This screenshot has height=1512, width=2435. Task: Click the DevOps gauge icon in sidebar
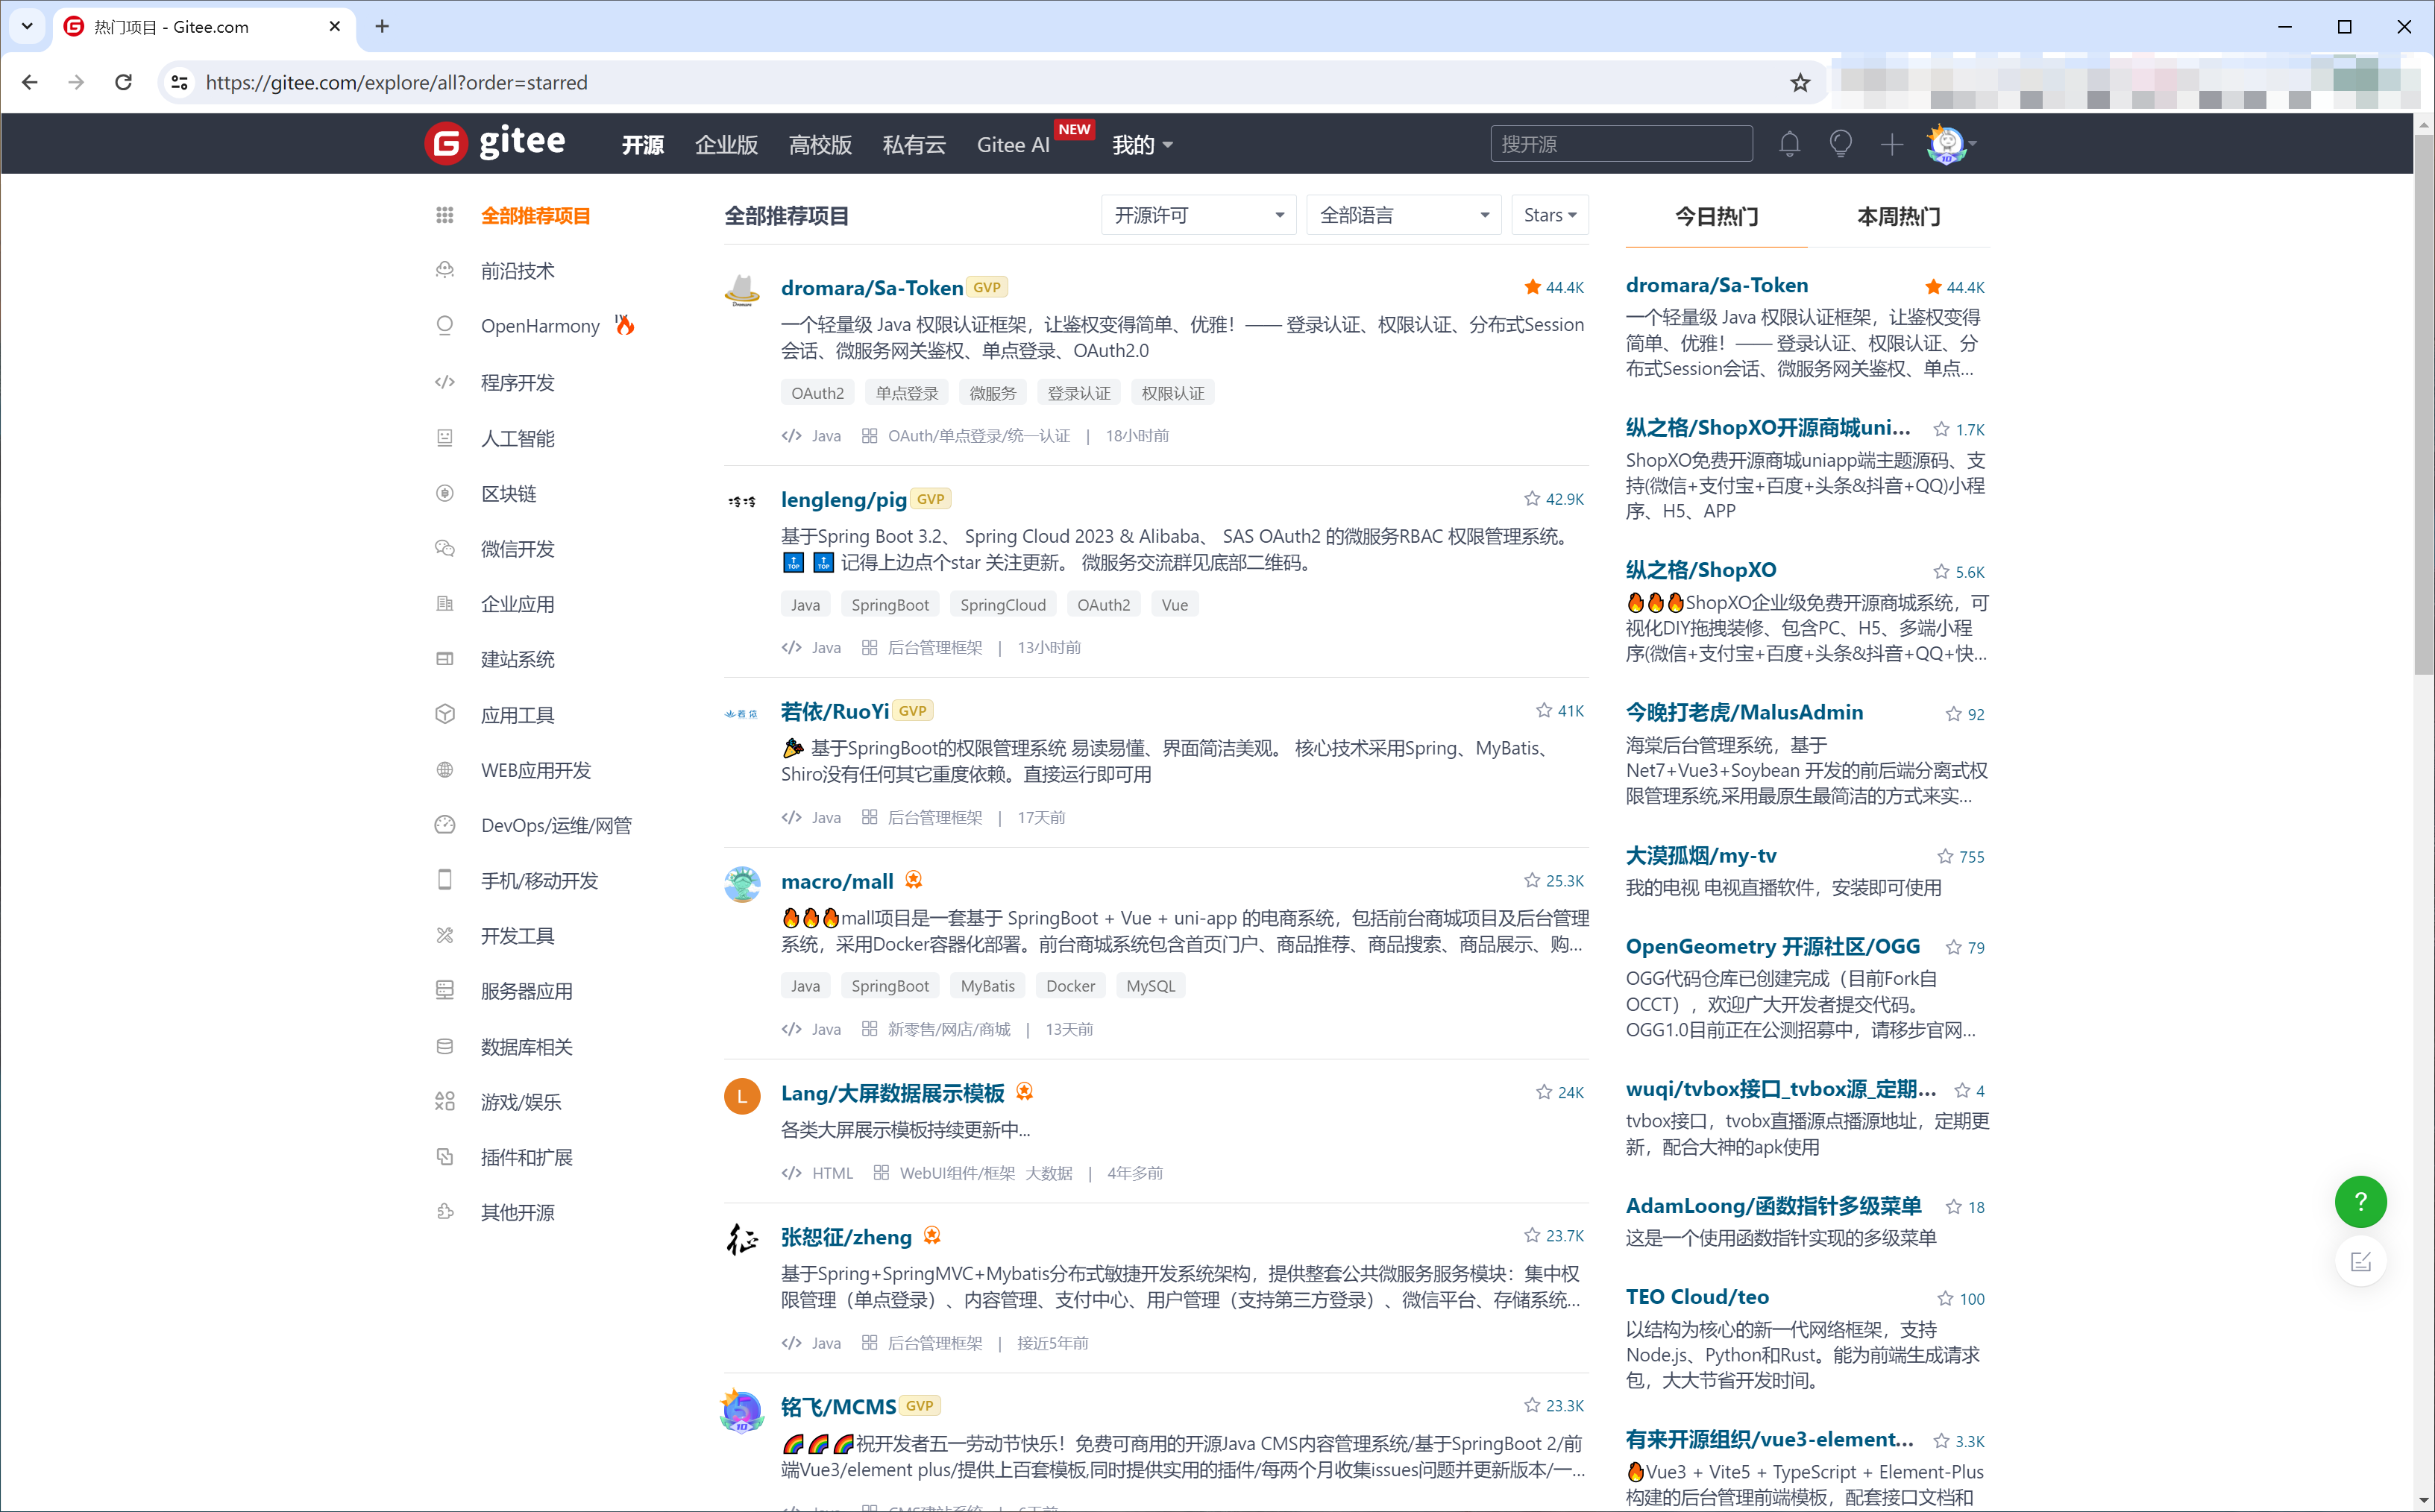click(x=445, y=825)
